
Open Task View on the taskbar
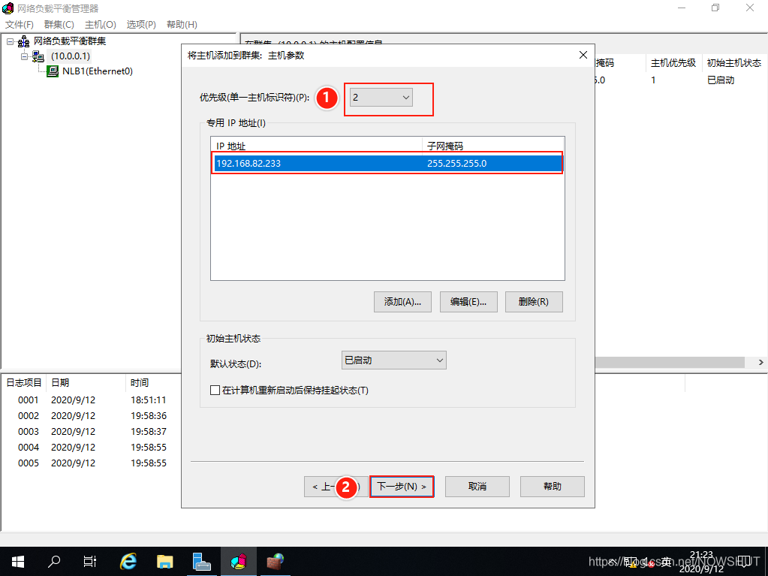(90, 561)
